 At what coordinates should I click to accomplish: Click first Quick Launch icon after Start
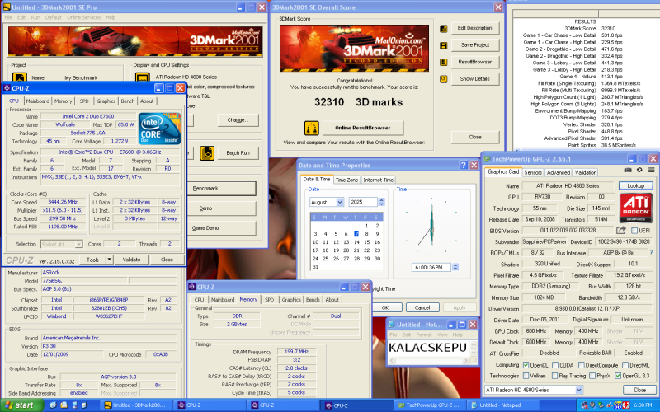point(53,405)
